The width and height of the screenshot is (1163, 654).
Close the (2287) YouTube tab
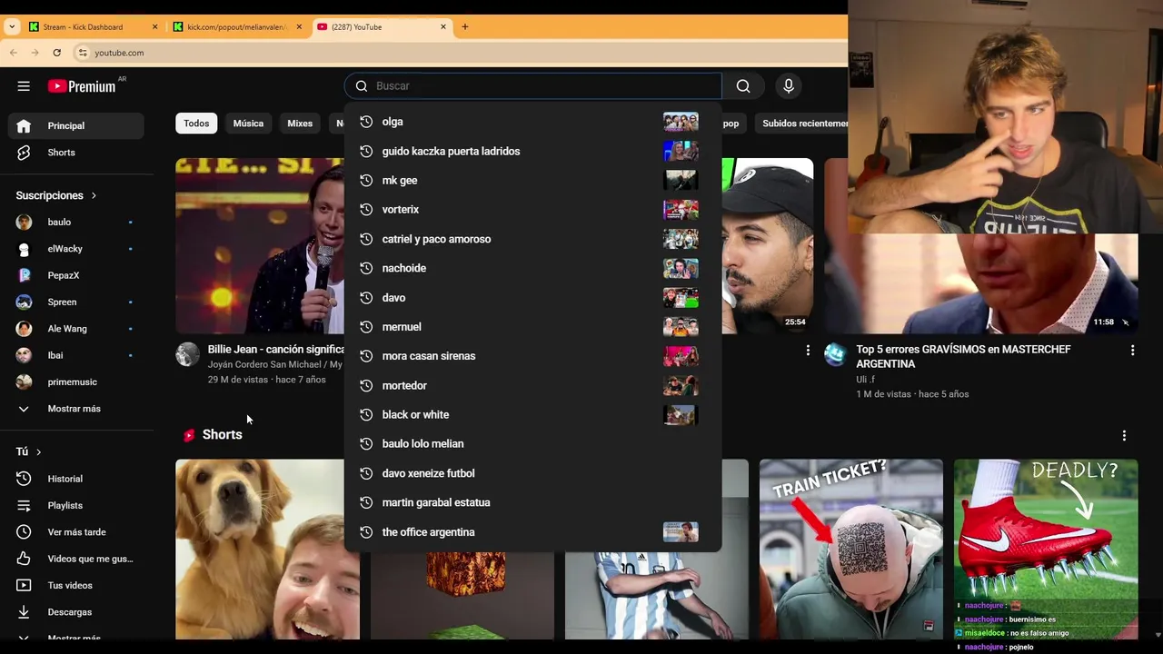[443, 27]
